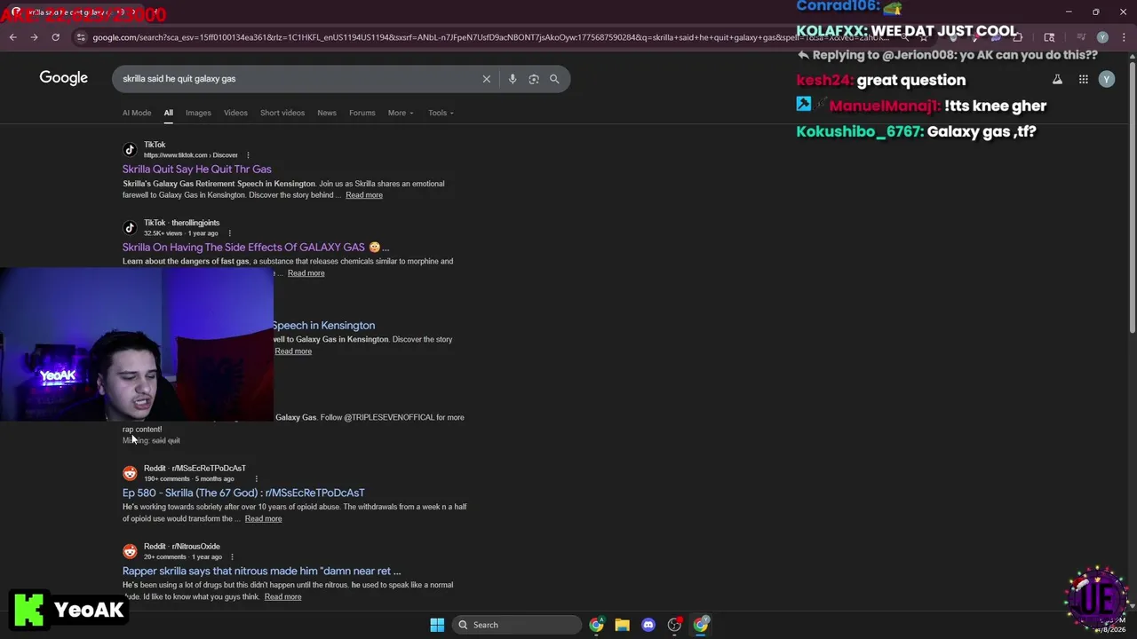
Task: Switch to the Images tab
Action: pos(198,113)
